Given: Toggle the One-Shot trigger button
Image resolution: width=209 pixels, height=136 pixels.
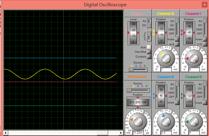Looking at the screenshot, I should tap(149, 52).
